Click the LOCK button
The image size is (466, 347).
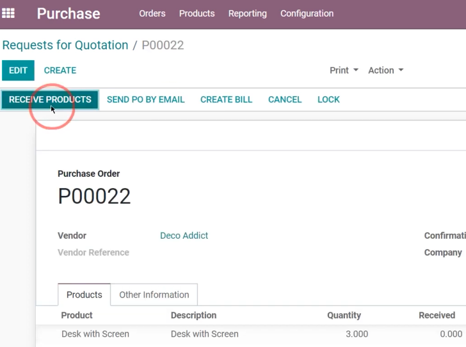328,100
